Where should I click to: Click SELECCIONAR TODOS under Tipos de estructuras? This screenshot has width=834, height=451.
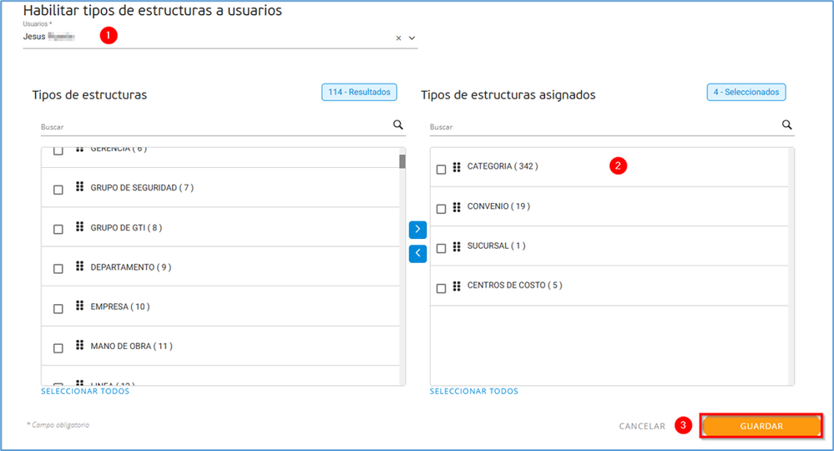[x=85, y=391]
